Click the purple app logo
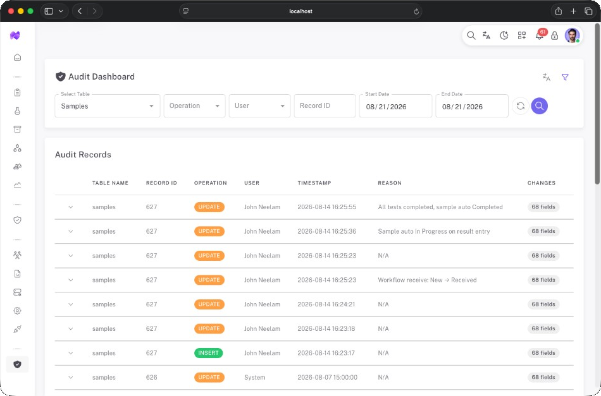601x396 pixels. pyautogui.click(x=15, y=35)
